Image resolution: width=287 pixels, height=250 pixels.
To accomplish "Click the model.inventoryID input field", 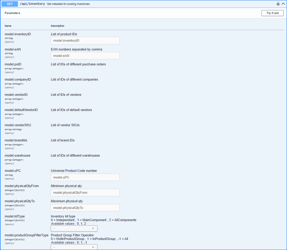I will coord(85,40).
